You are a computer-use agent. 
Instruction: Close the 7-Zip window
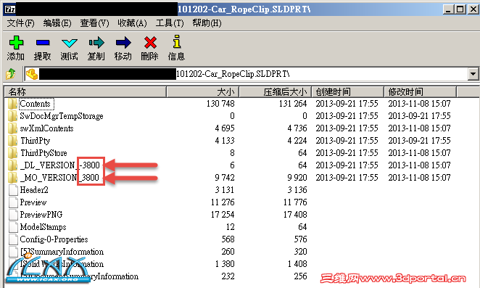(x=473, y=9)
